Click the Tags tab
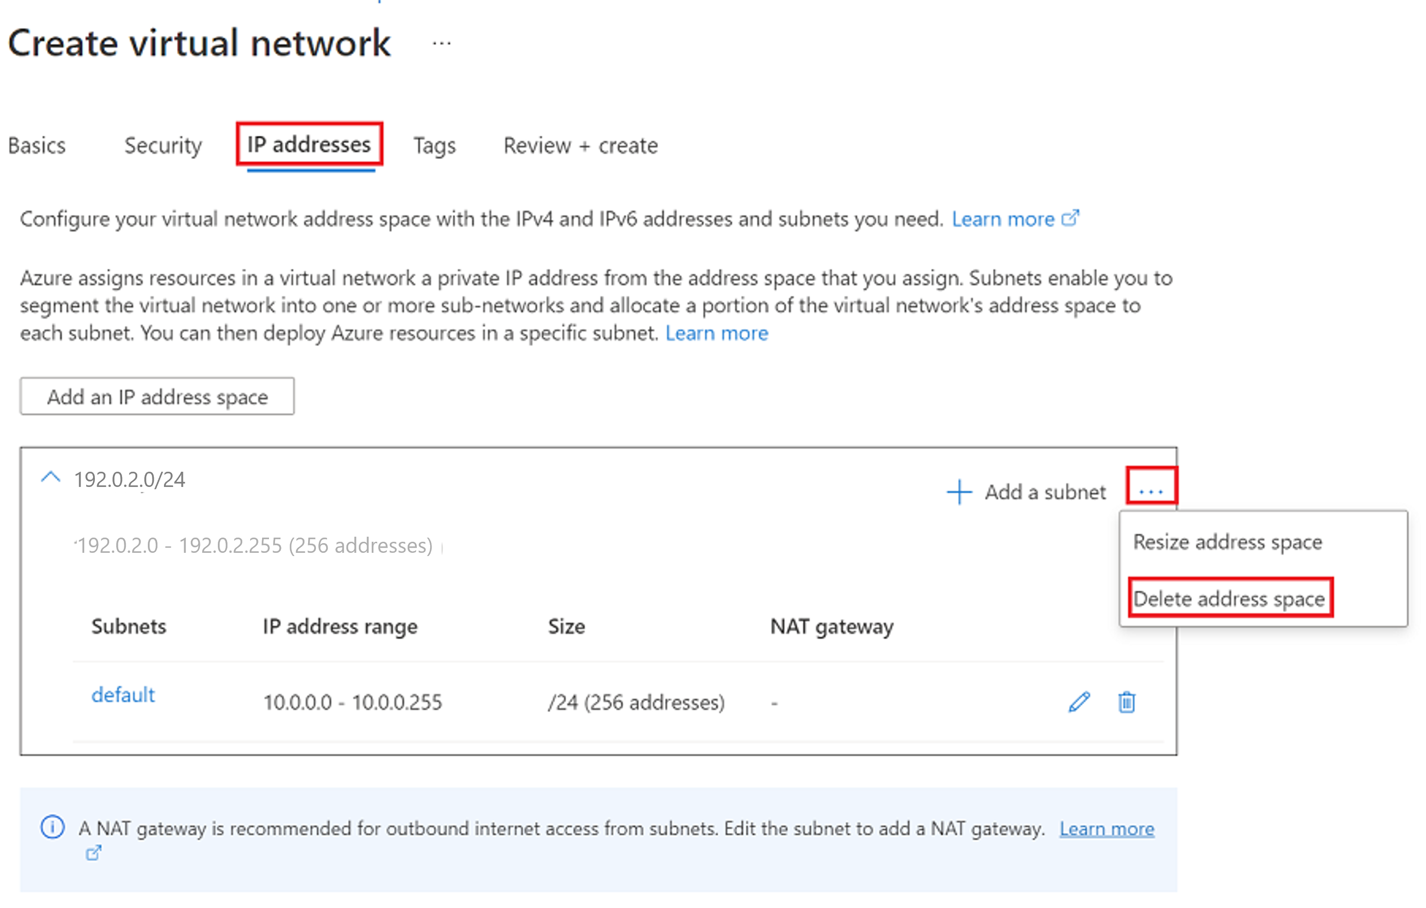1426x908 pixels. coord(434,146)
